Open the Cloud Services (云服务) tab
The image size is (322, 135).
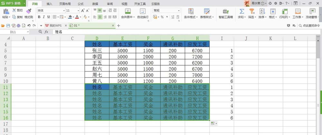point(156,4)
